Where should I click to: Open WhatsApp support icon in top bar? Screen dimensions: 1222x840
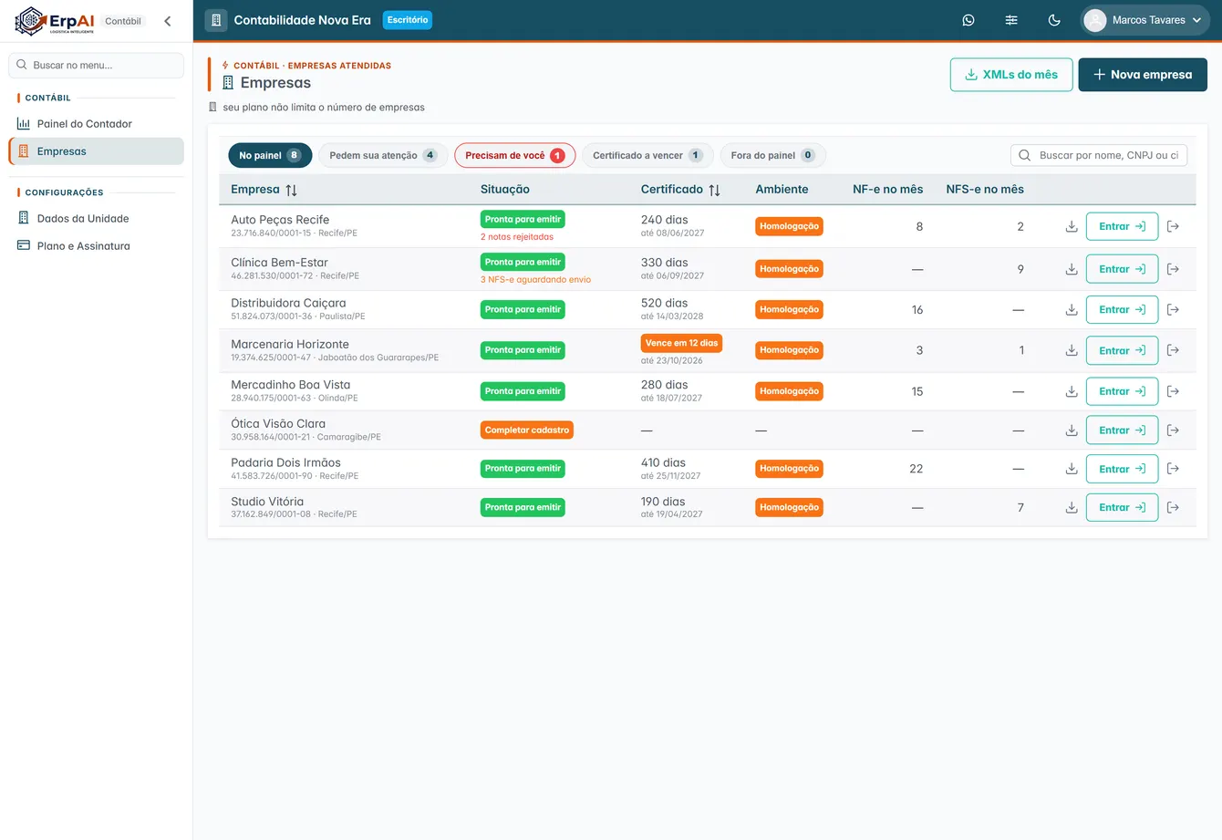(x=968, y=20)
